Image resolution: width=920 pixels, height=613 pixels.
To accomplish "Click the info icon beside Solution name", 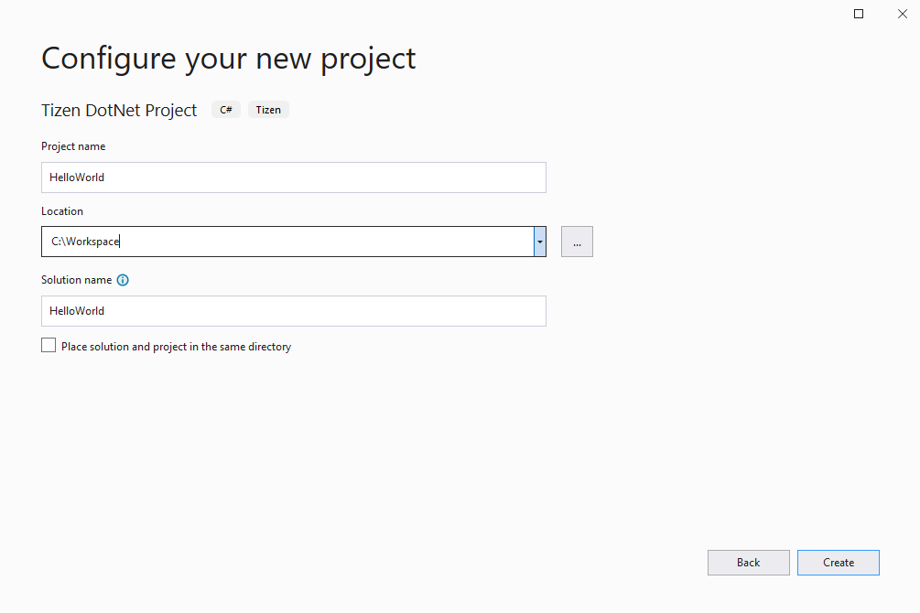I will point(122,280).
